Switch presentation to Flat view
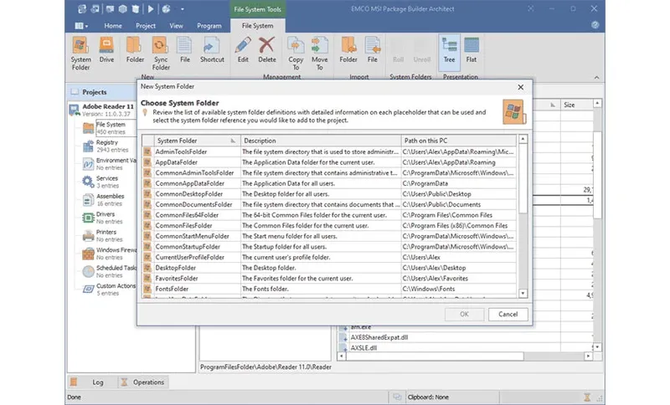This screenshot has width=670, height=405. (x=472, y=50)
